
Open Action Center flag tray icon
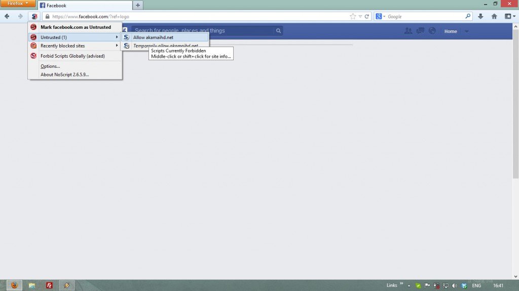point(427,286)
